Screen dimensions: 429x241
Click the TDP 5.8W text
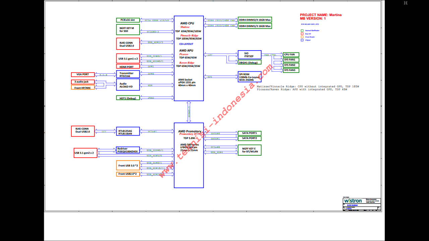[x=189, y=138]
